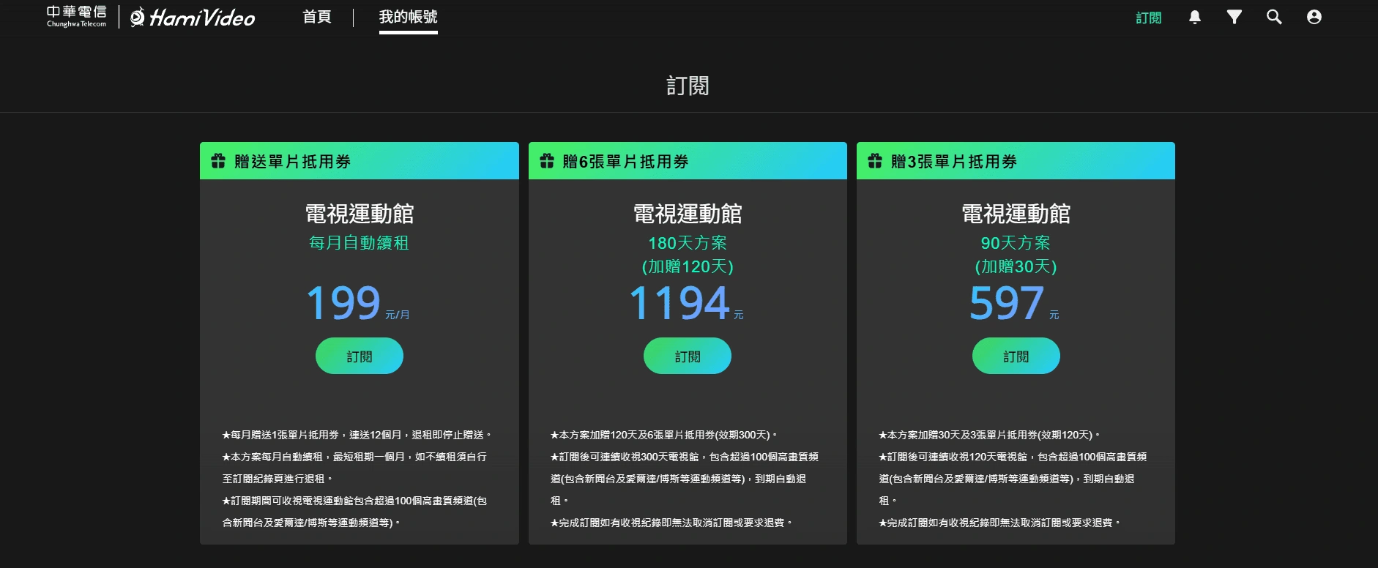Subscribe to the 199元 monthly plan

point(359,356)
